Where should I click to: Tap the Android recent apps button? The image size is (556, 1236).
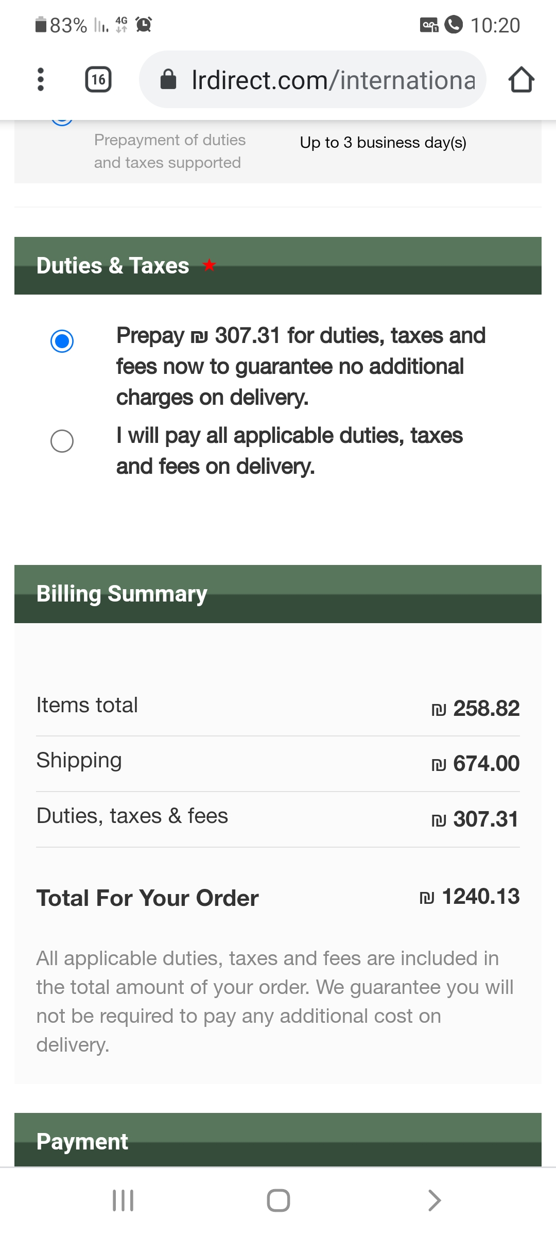(x=123, y=1200)
